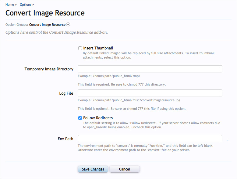Click the Follow Redirects label text
The width and height of the screenshot is (237, 179).
(x=98, y=118)
